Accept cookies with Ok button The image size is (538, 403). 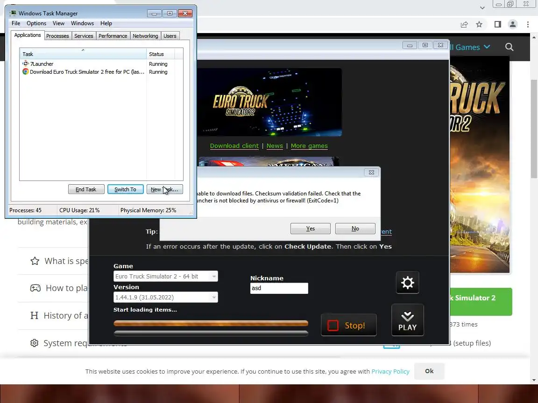[429, 371]
